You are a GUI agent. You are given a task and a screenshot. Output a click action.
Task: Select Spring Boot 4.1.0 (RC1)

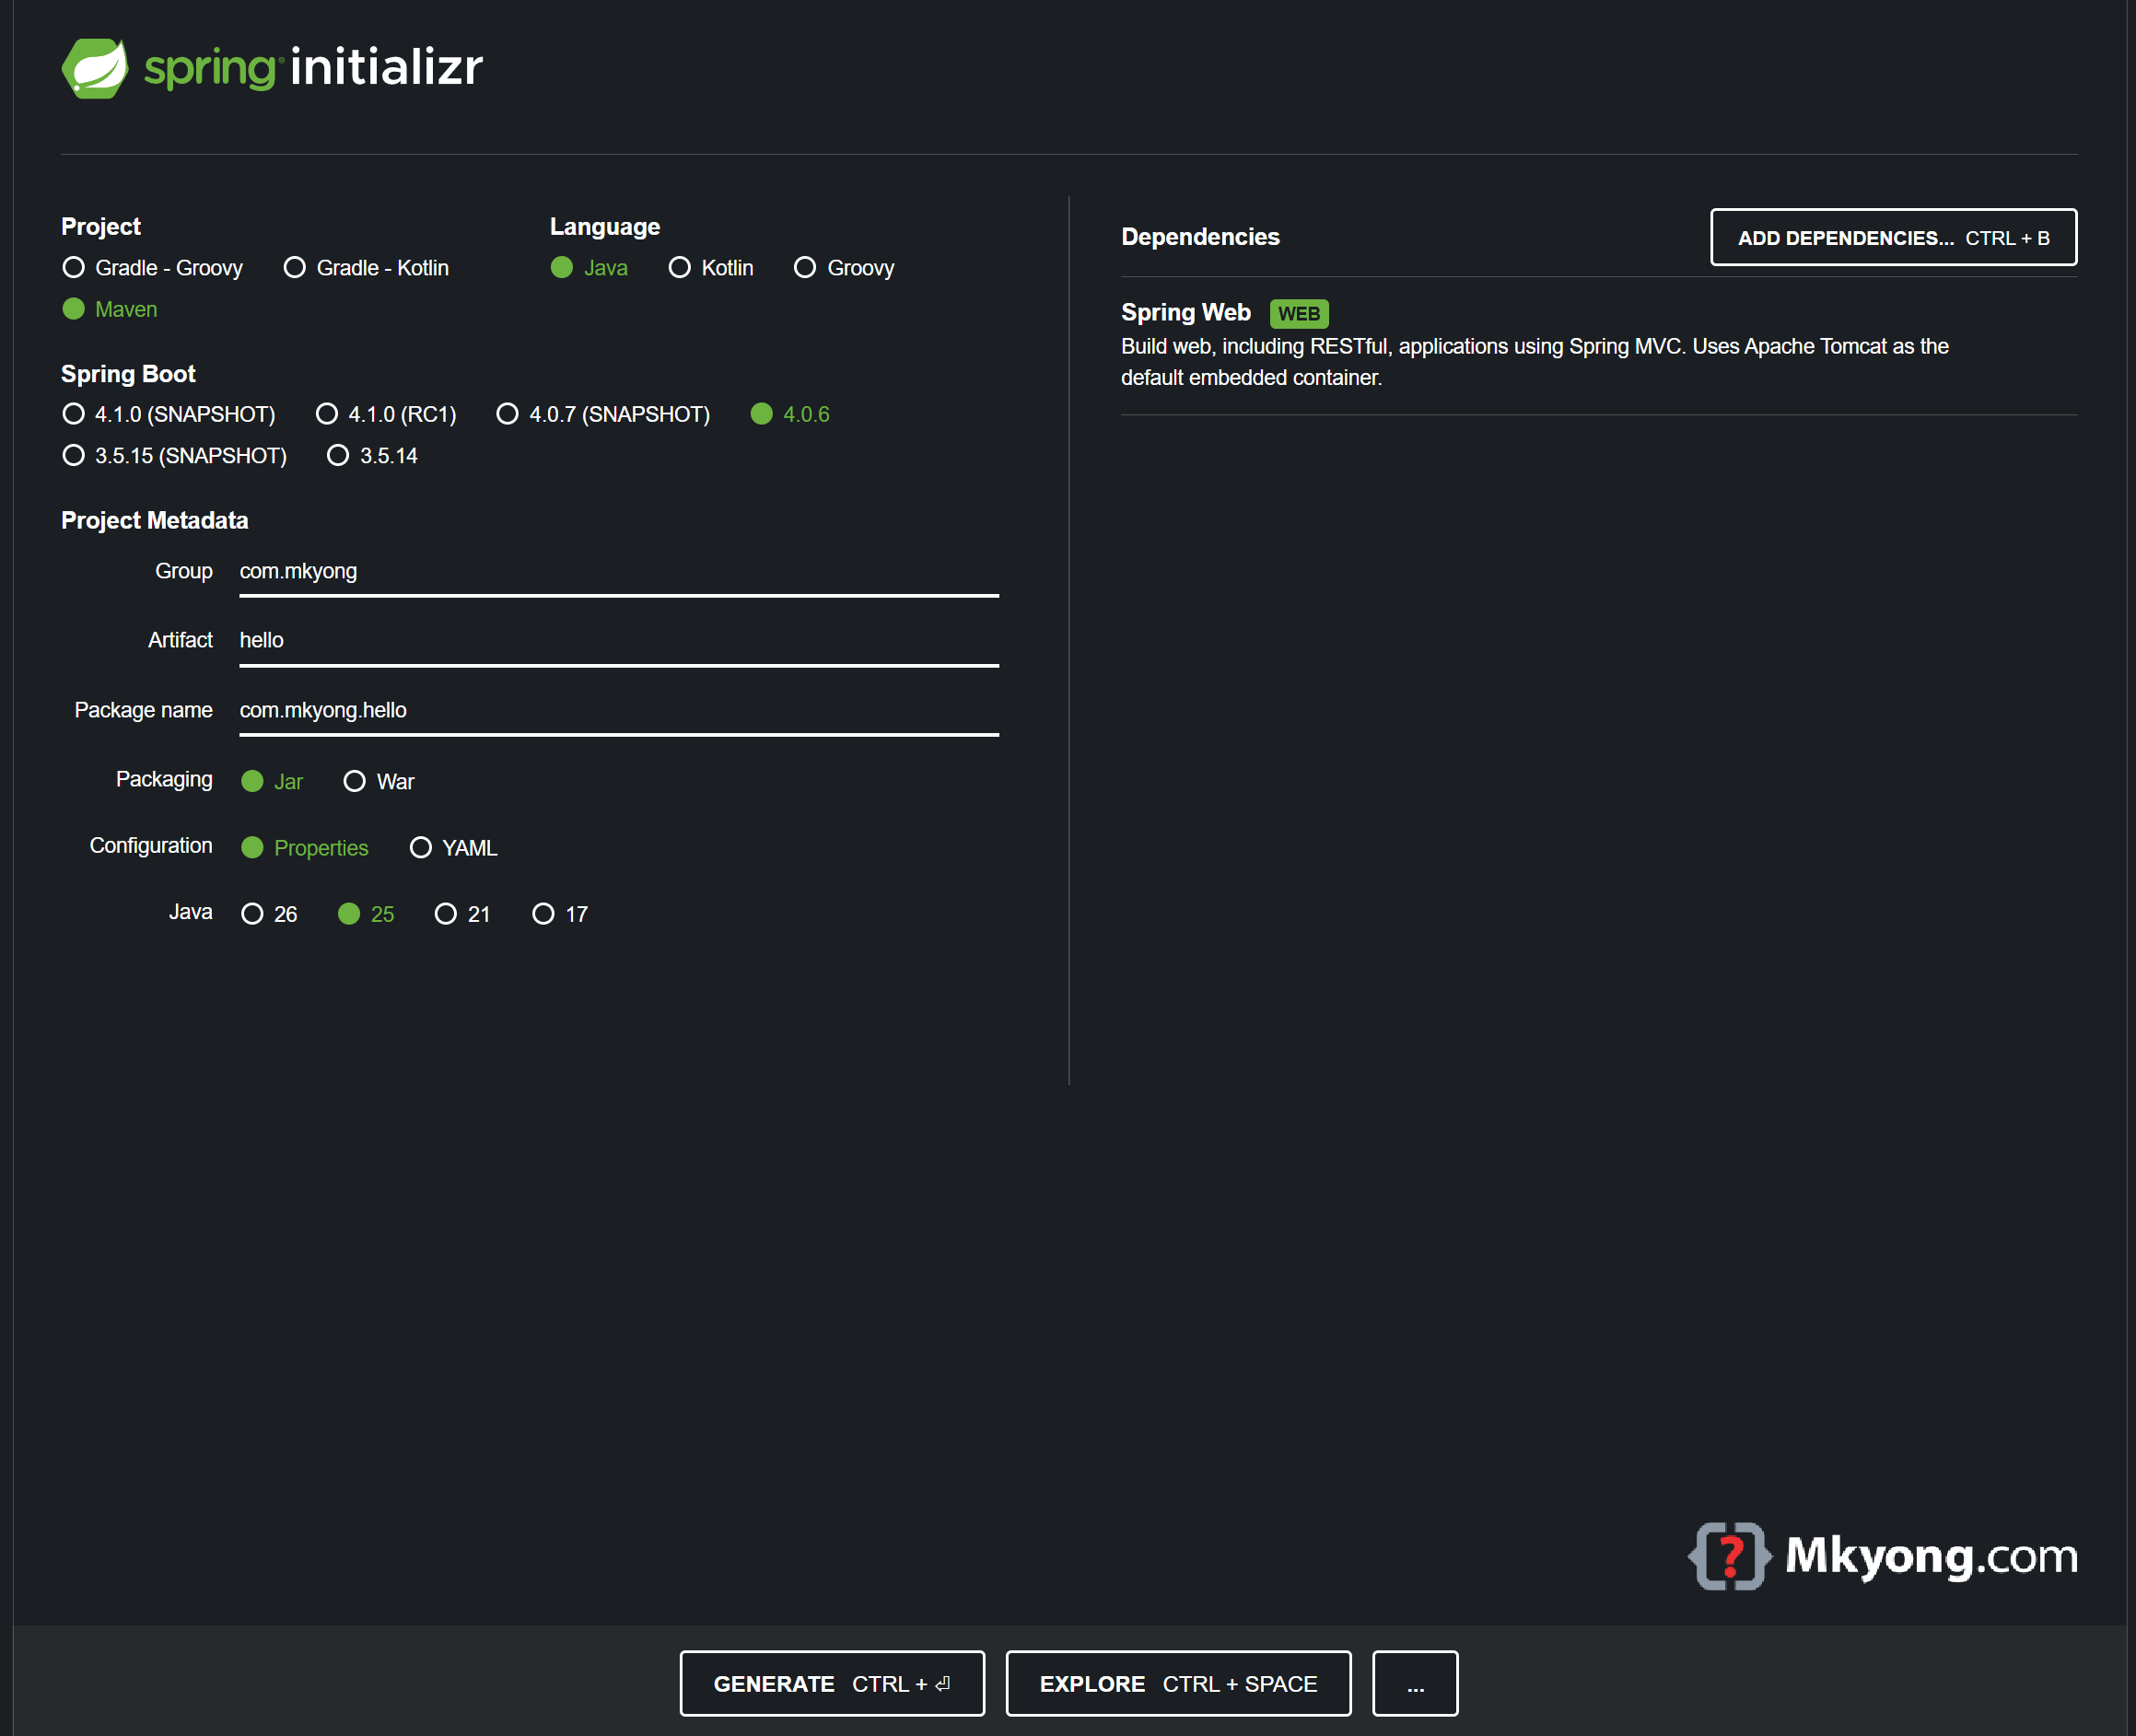point(386,414)
